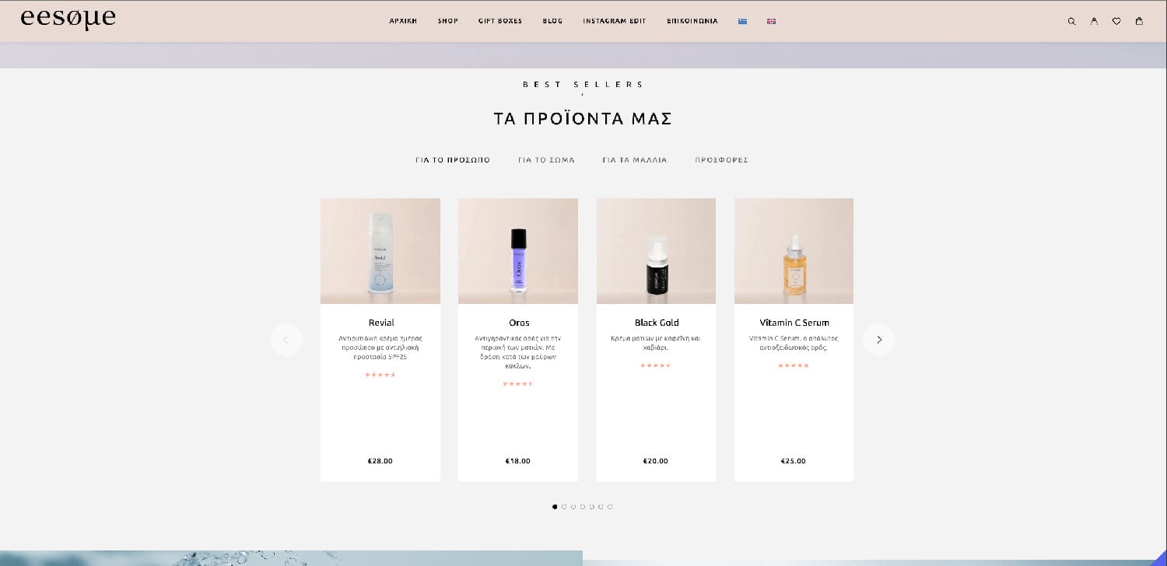Switch to ΓΙΑ ΤΑ ΜΑΛΛΙΑ tab
The width and height of the screenshot is (1167, 566).
[x=635, y=160]
